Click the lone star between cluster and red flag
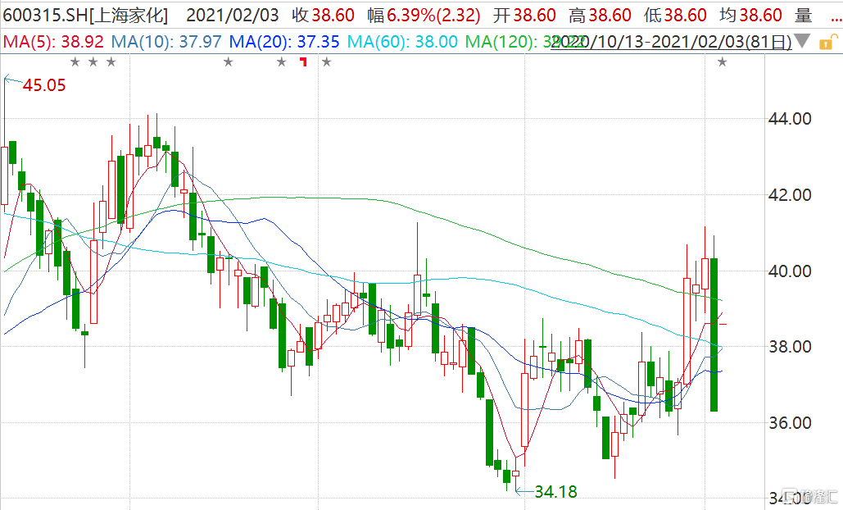Viewport: 843px width, 510px height. pyautogui.click(x=229, y=61)
